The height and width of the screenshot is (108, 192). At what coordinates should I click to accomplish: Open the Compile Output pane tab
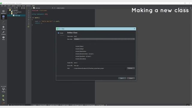tap(64, 105)
